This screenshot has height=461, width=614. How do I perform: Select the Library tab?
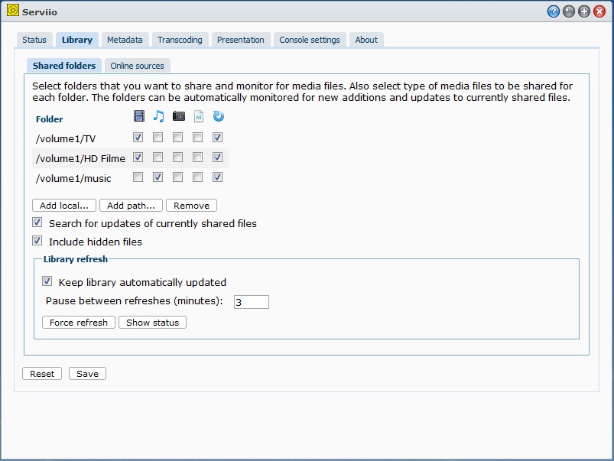click(77, 40)
